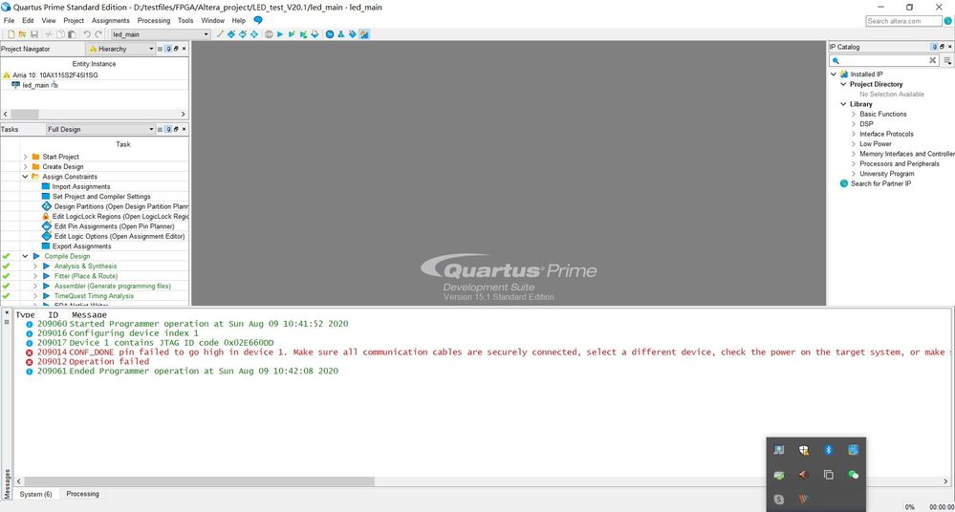Click the Open file folder icon
Viewport: 955px width, 512px height.
[23, 34]
